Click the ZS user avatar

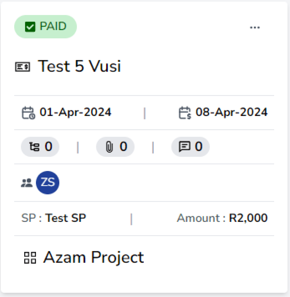click(x=48, y=183)
